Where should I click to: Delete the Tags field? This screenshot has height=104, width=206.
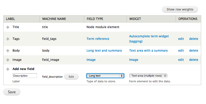(x=193, y=39)
